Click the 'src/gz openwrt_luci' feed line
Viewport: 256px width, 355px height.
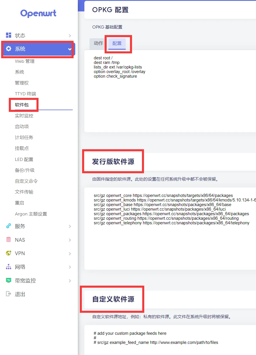[160, 209]
